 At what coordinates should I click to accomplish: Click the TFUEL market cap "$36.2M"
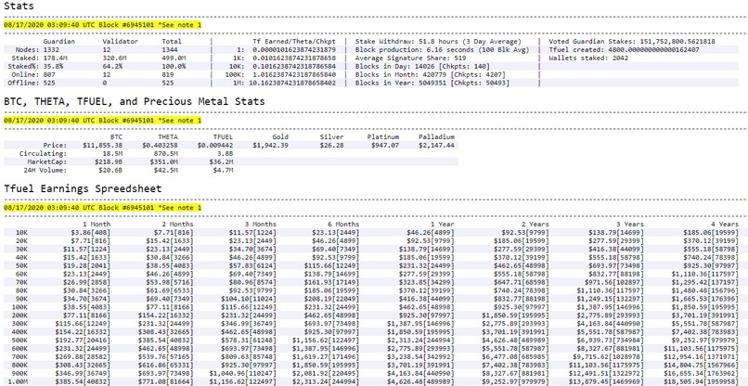click(x=222, y=161)
